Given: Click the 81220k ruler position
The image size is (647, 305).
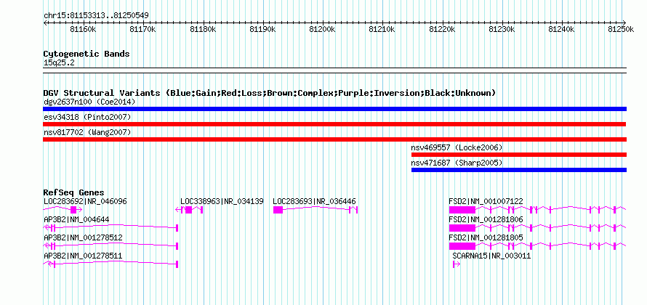Looking at the screenshot, I should pos(442,29).
